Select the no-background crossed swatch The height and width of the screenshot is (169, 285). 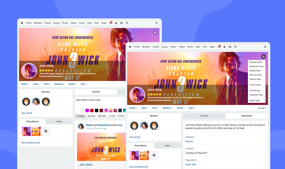click(x=83, y=110)
